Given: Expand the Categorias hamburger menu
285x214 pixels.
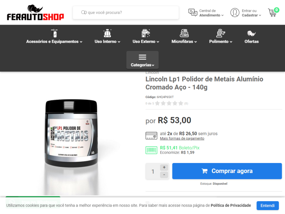Looking at the screenshot, I should 142,60.
